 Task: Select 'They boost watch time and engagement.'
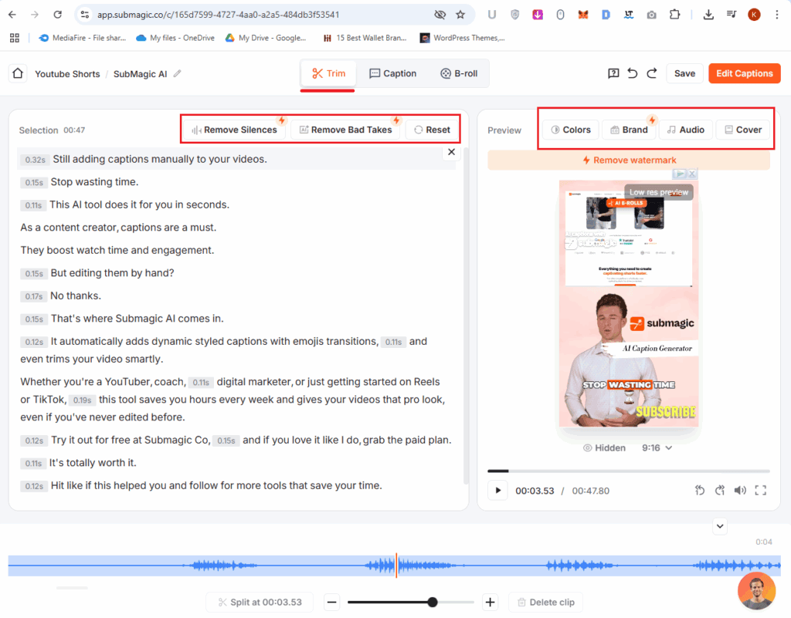click(x=117, y=250)
